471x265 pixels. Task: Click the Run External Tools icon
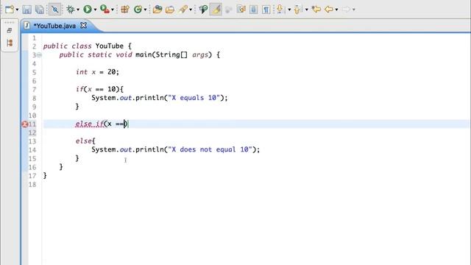(x=105, y=10)
